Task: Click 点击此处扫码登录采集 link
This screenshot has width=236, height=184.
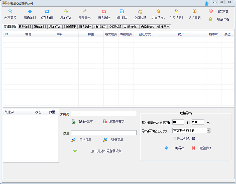Action: 106,151
